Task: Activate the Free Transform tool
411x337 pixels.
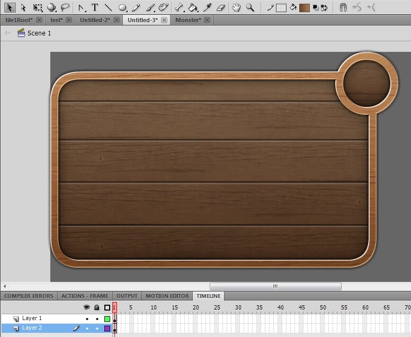Action: pyautogui.click(x=38, y=7)
